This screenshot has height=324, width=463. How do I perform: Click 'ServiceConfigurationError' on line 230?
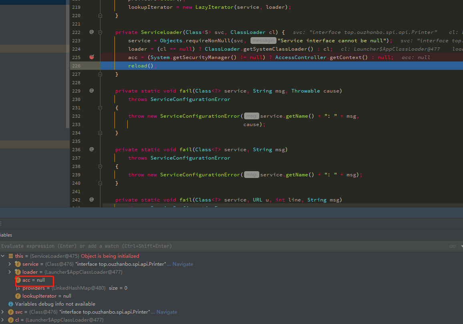(190, 99)
